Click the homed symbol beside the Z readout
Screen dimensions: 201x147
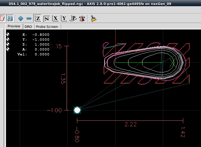(8, 44)
